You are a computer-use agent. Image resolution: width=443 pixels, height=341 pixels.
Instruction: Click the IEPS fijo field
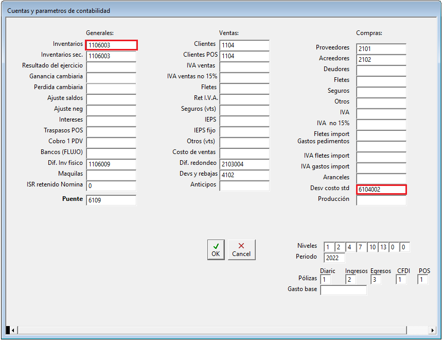pyautogui.click(x=245, y=132)
